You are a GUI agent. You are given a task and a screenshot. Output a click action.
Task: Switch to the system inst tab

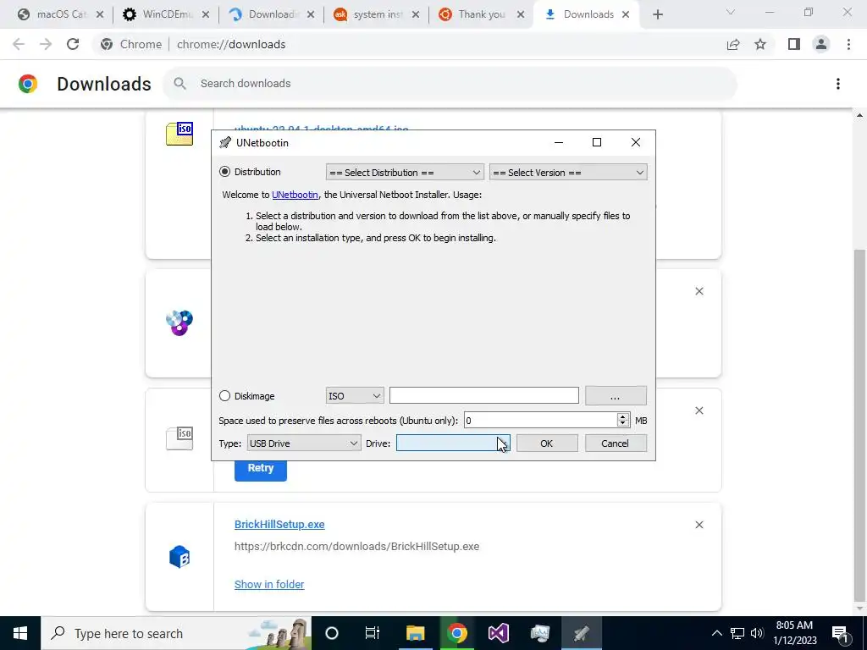coord(377,14)
